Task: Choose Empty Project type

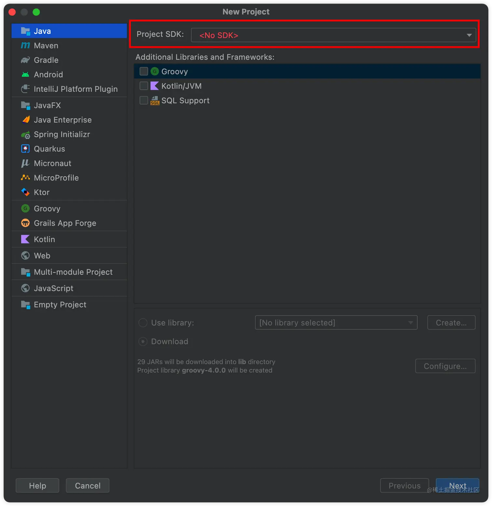Action: (69, 305)
